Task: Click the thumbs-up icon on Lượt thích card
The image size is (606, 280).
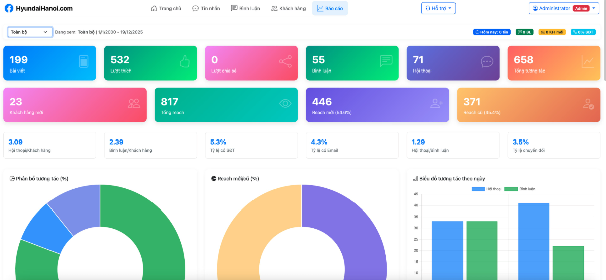Action: point(185,62)
